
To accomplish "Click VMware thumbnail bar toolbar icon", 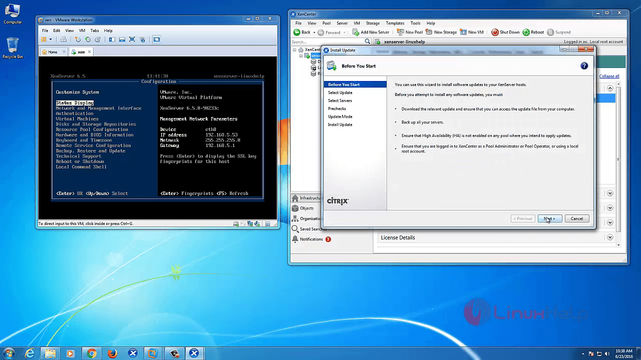I will coord(122,39).
